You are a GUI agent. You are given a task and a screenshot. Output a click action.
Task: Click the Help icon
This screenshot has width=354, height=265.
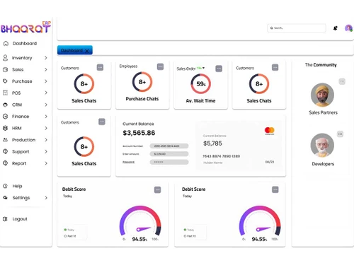(5, 186)
